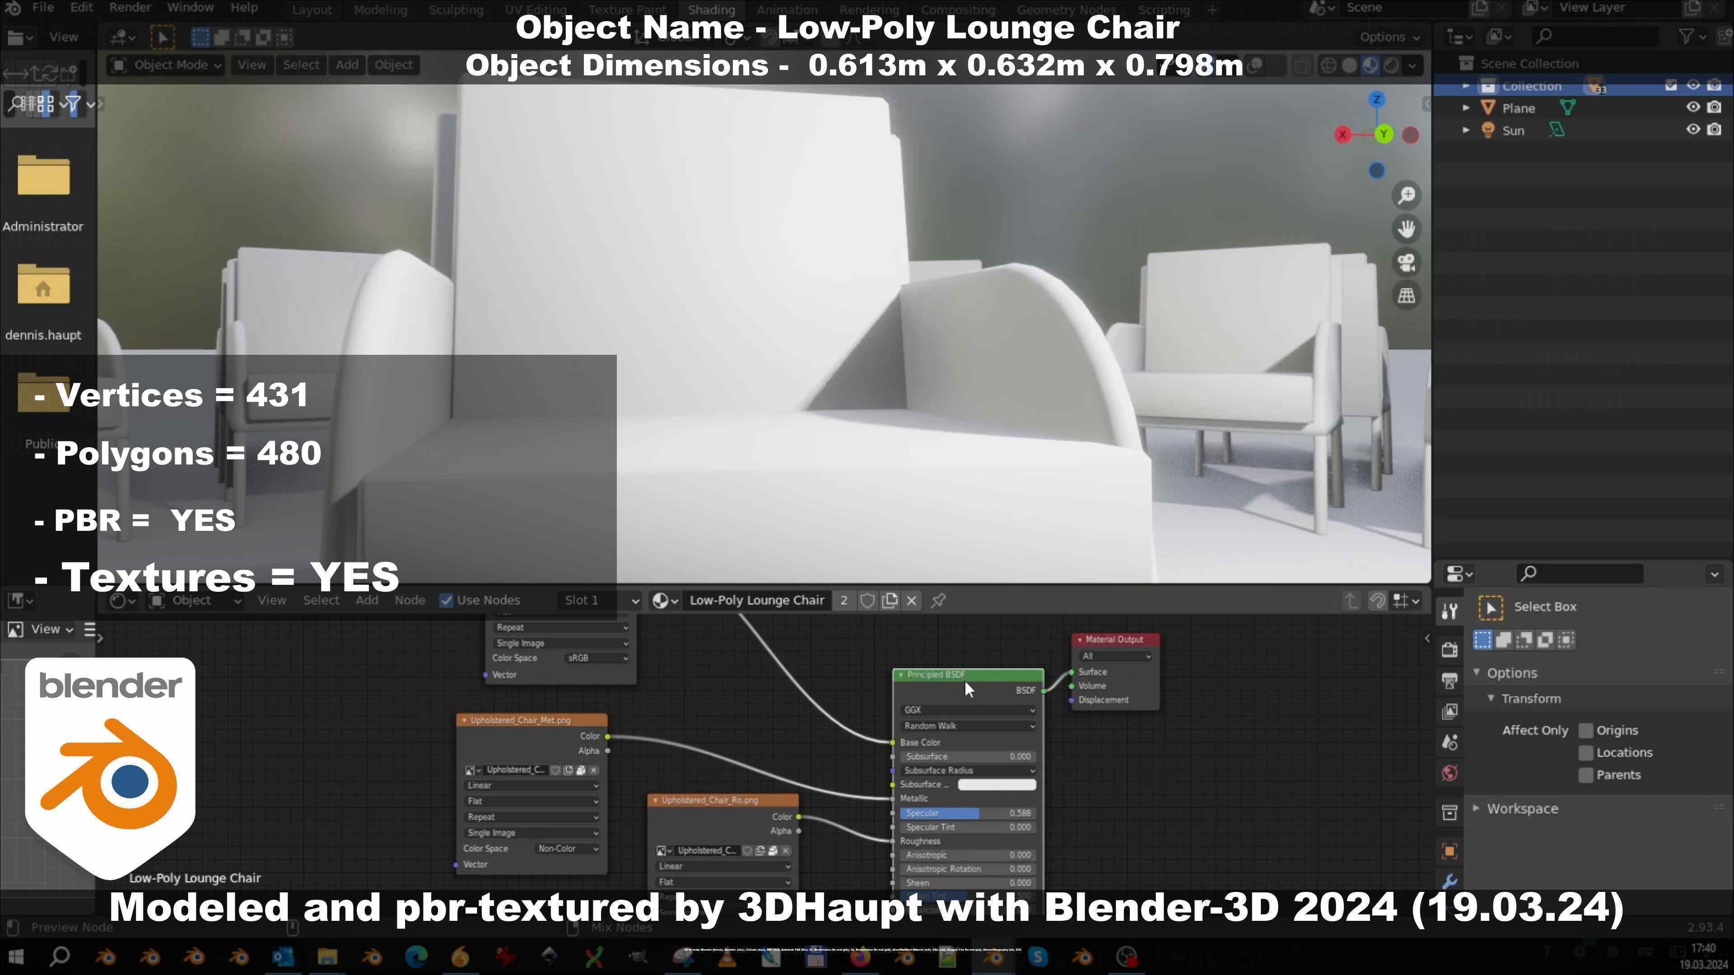1734x975 pixels.
Task: Open the Modifiers properties tab
Action: (1450, 880)
